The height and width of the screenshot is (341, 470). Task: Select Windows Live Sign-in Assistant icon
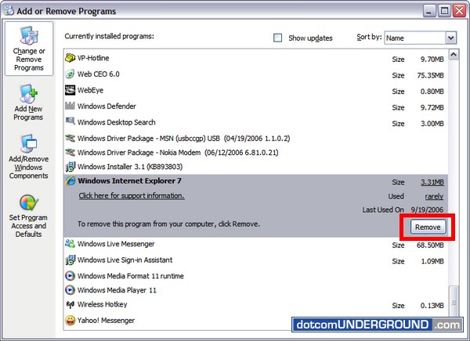70,260
